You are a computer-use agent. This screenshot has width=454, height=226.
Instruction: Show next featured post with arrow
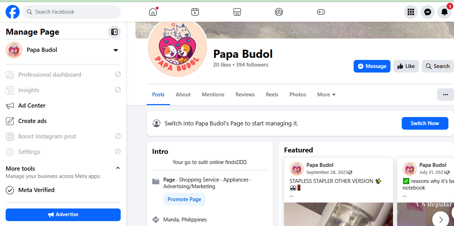pyautogui.click(x=441, y=219)
